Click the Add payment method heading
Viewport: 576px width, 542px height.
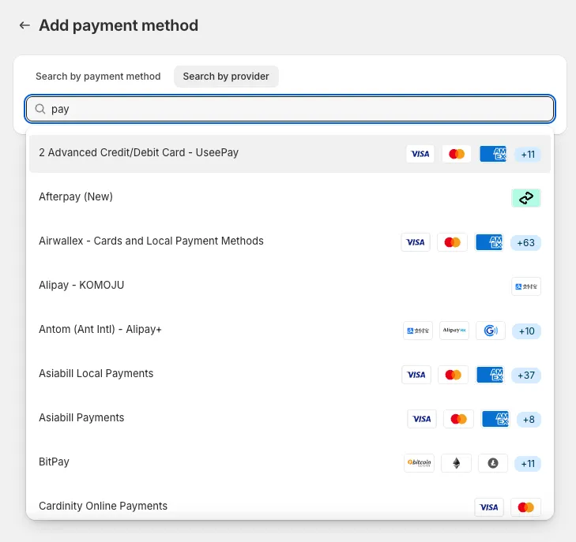pyautogui.click(x=119, y=26)
